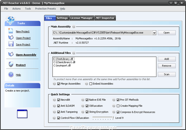This screenshot has height=130, width=186.
Task: Click the New Project document icon
Action: tap(11, 31)
